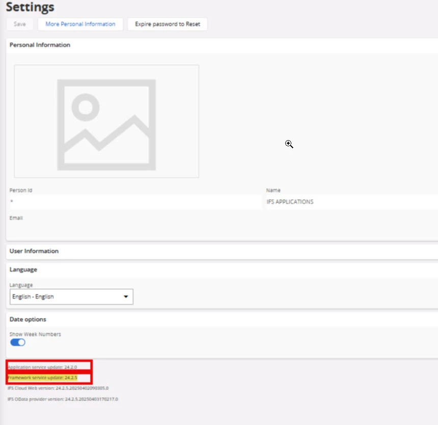Select Framework service update 24.2.5 text
Viewport: 438px width, 425px height.
tap(42, 378)
